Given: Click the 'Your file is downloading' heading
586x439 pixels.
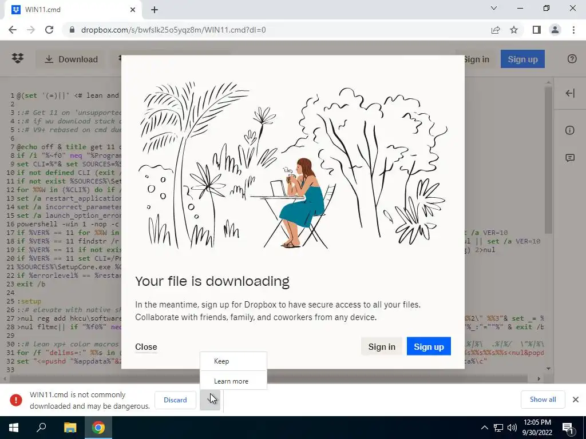Looking at the screenshot, I should [x=212, y=281].
